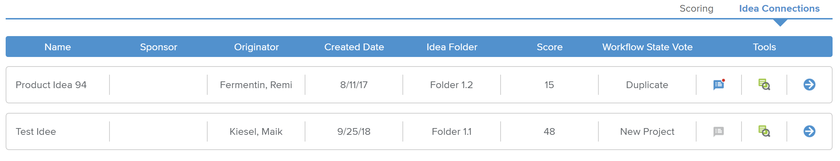Click the review icon for Product Idea 94
This screenshot has height=161, width=840.
[764, 85]
